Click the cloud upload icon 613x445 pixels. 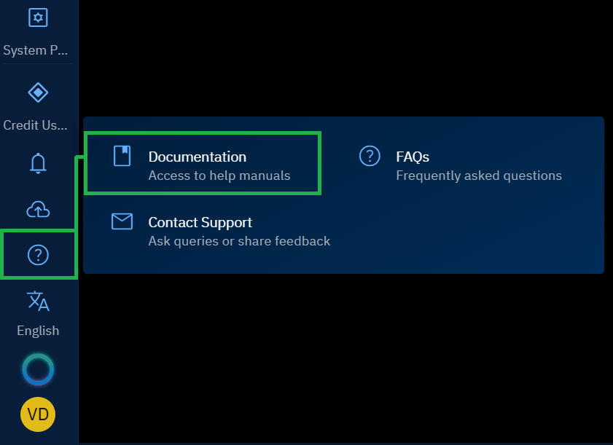[x=38, y=210]
